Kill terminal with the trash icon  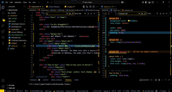pyautogui.click(x=159, y=80)
